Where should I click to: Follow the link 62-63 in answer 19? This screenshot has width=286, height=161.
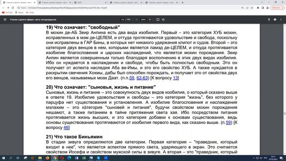click(x=142, y=78)
